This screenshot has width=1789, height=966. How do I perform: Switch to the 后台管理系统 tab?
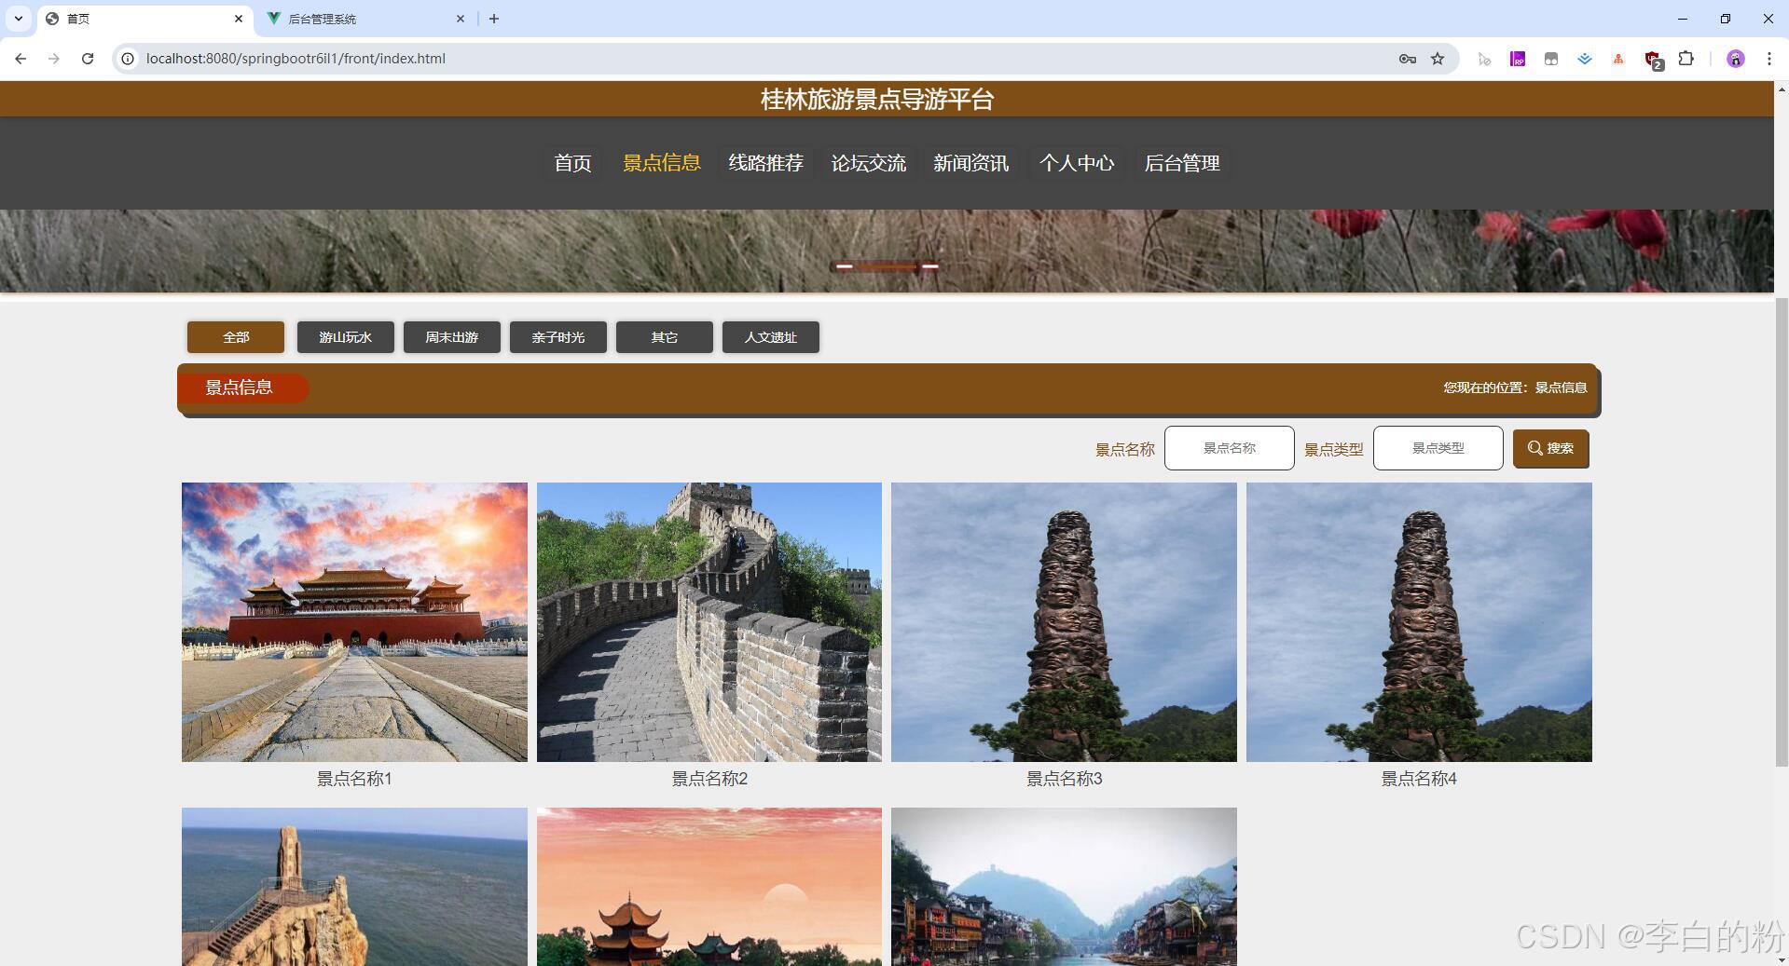tap(365, 19)
